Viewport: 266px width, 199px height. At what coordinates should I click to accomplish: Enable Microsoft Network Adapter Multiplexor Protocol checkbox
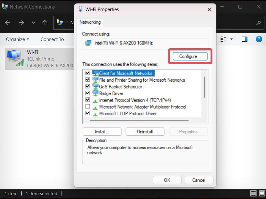tap(88, 107)
